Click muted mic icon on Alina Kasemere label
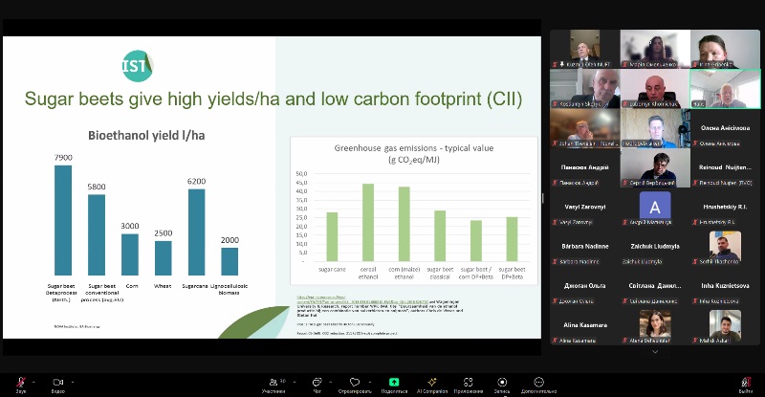Viewport: 765px width, 397px height. pyautogui.click(x=555, y=341)
